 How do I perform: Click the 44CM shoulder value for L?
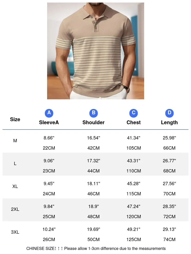(x=93, y=171)
